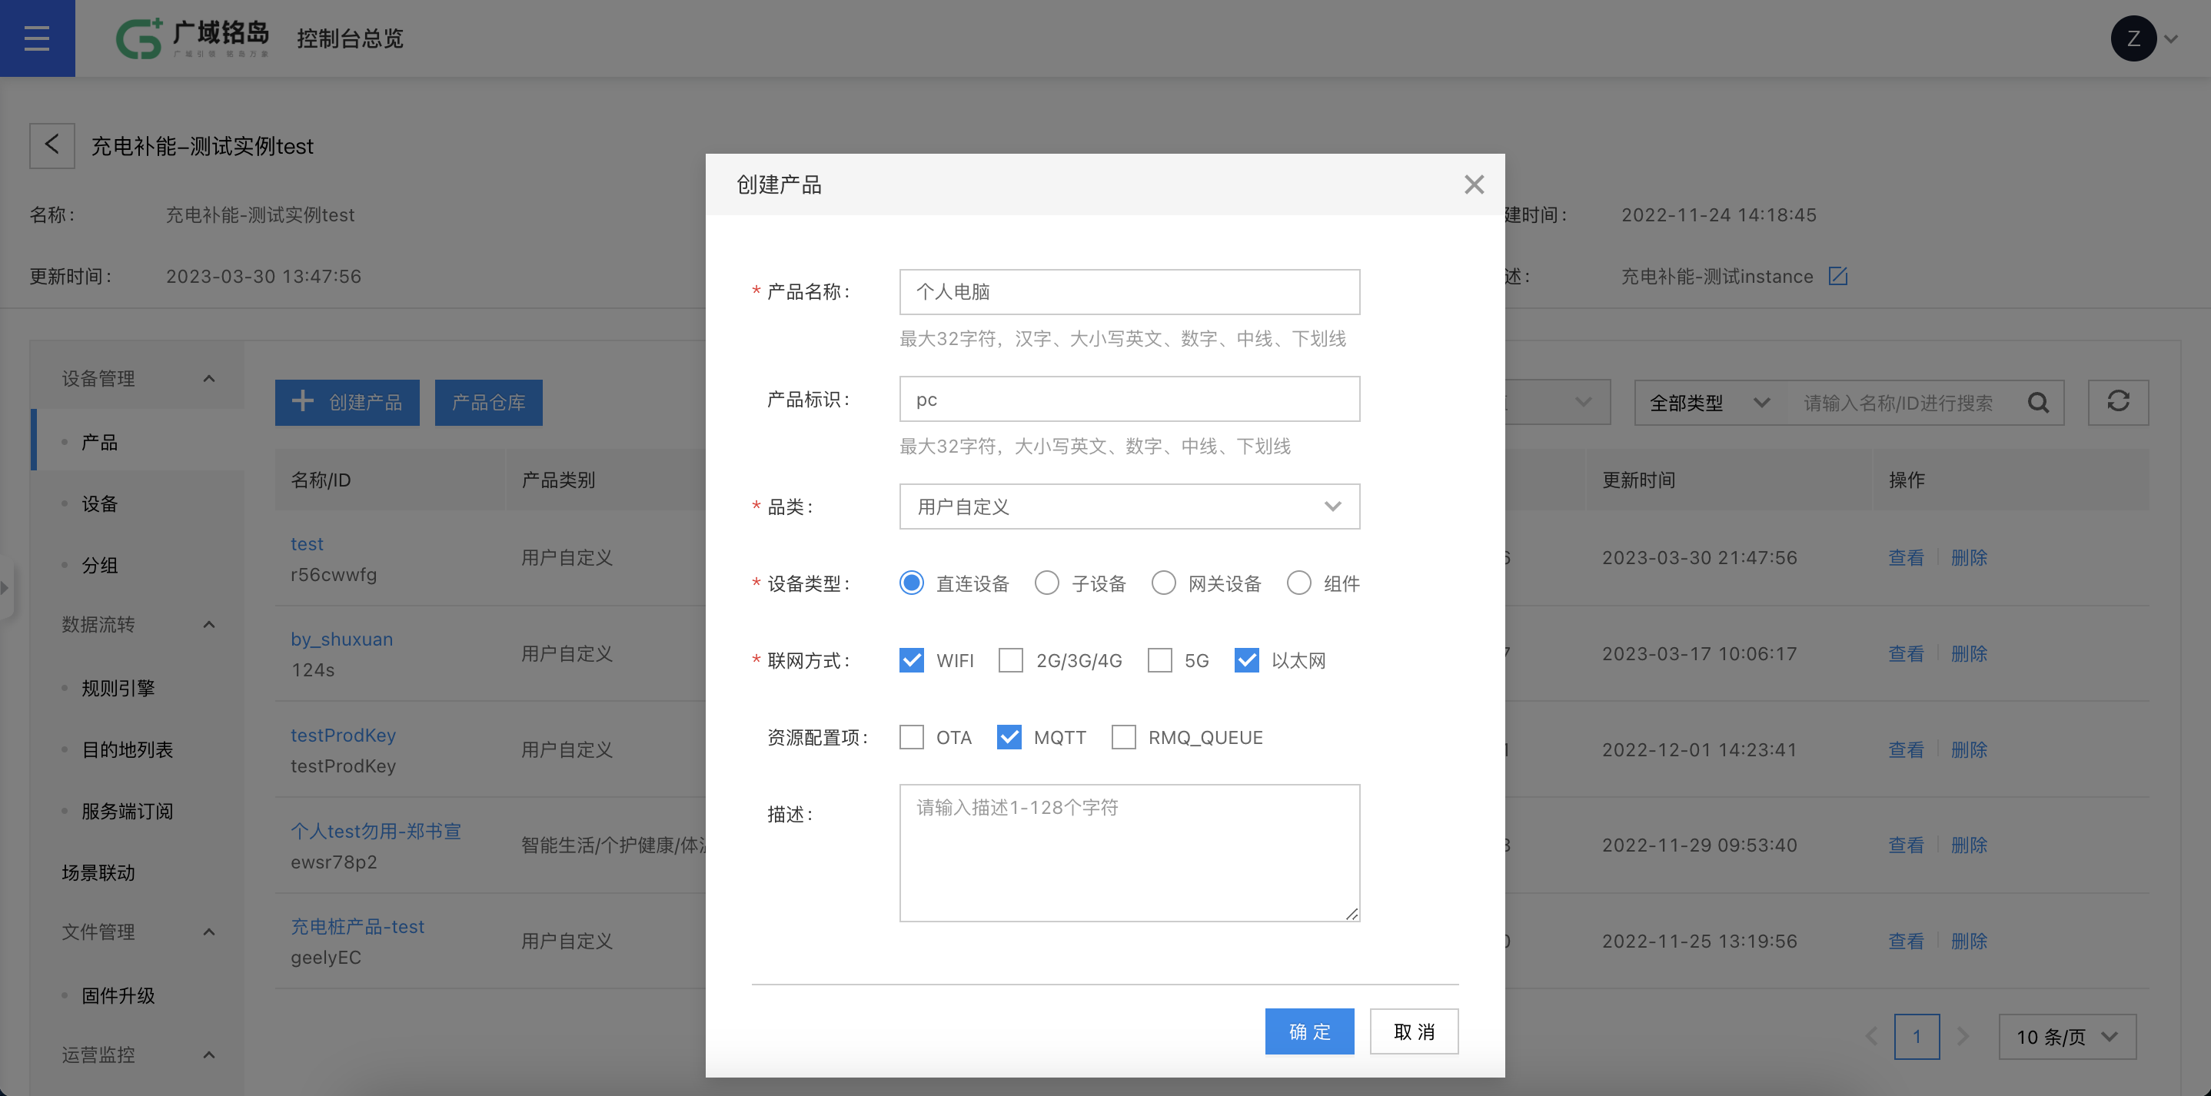
Task: Collapse the 文件管理 section
Action: 208,932
